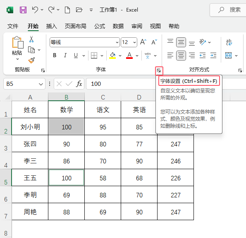Screen dimensions: 246x238
Task: Click the Merge and Center icon
Action: (228, 56)
